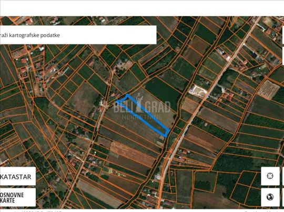The height and width of the screenshot is (212, 284).
Task: Select the blue highlighted cadastral parcel
Action: coord(143,115)
